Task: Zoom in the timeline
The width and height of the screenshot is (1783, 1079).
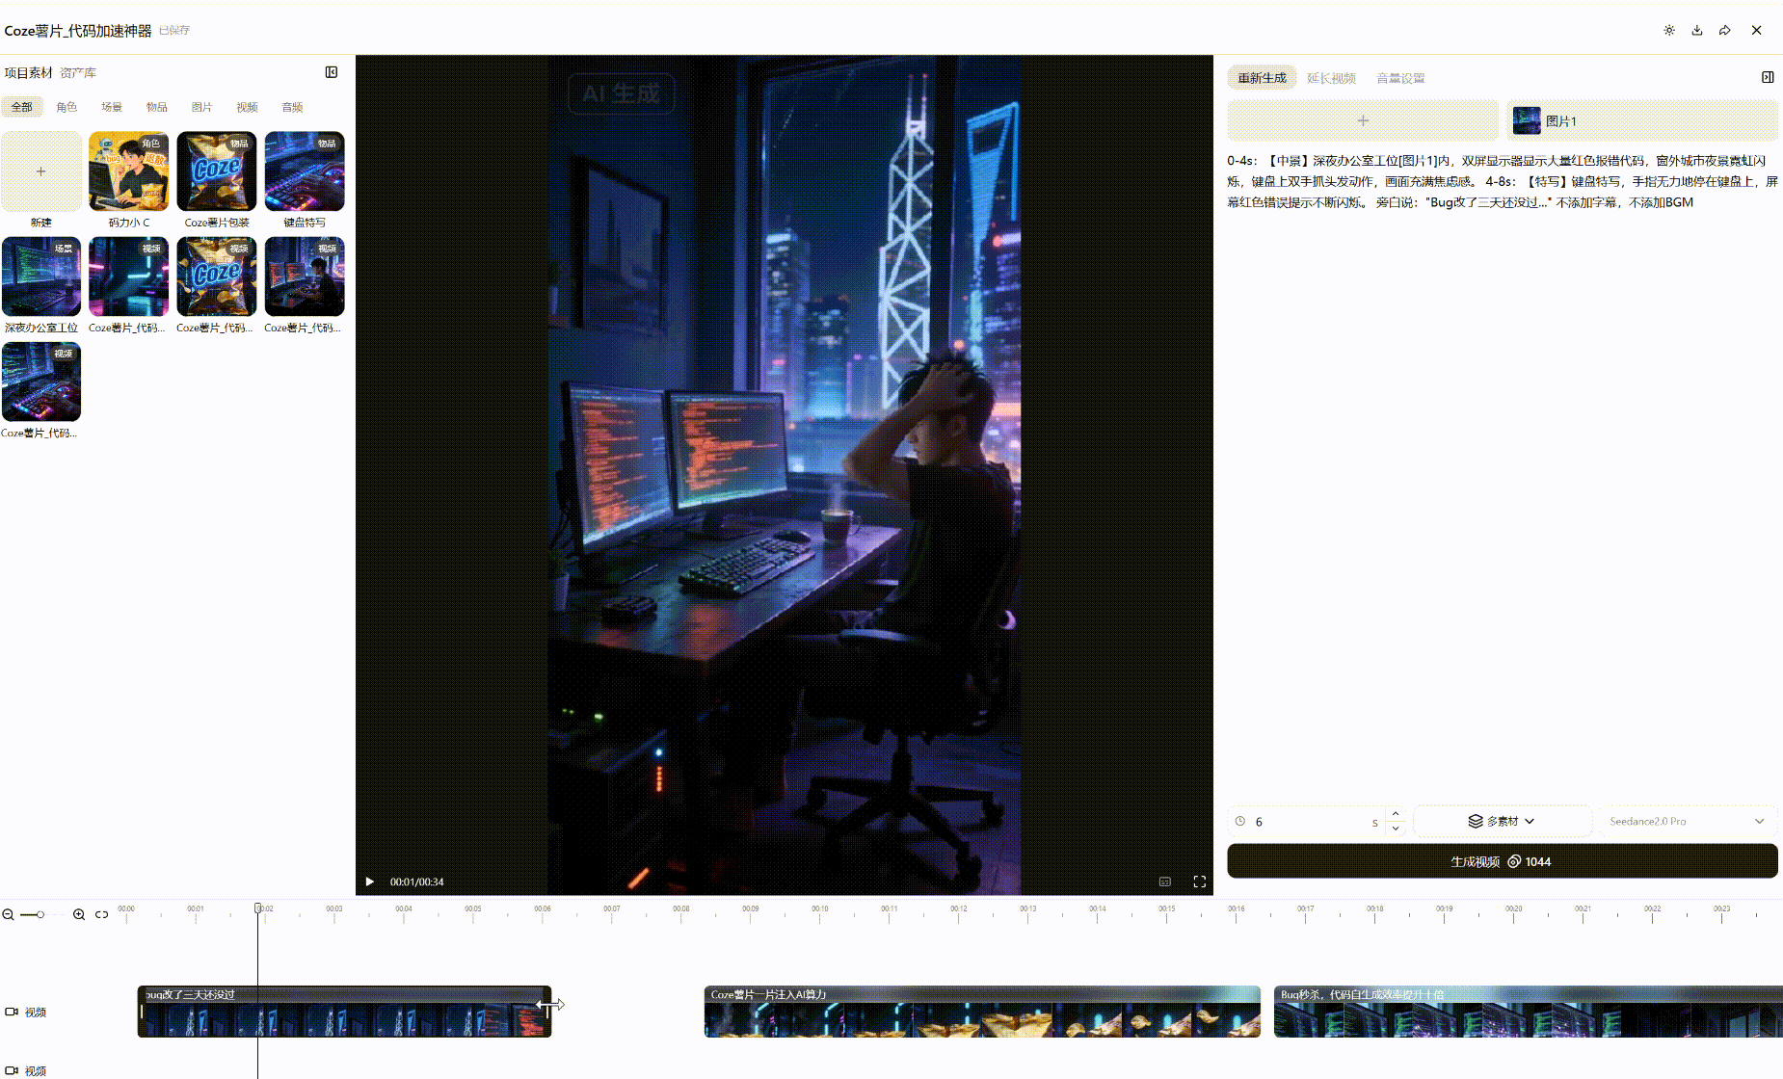Action: [x=79, y=914]
